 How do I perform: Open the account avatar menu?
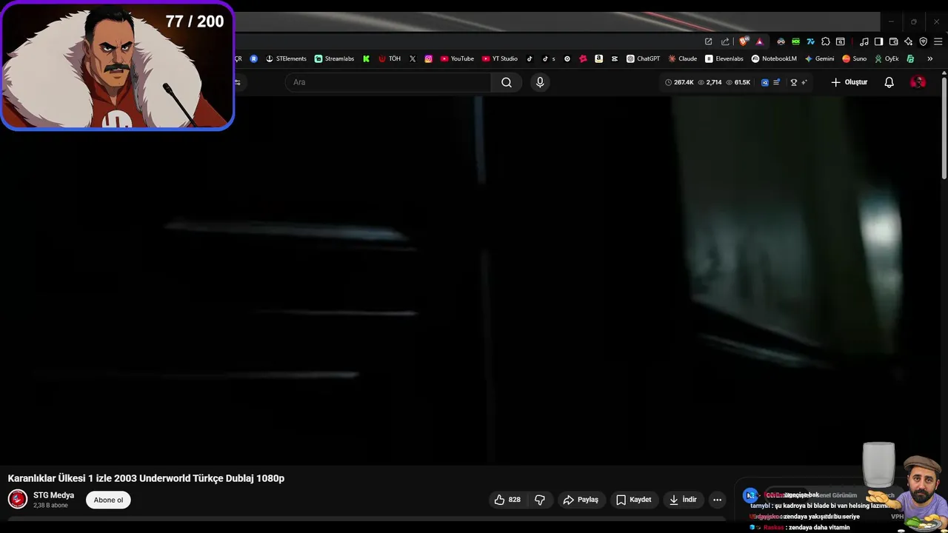918,82
